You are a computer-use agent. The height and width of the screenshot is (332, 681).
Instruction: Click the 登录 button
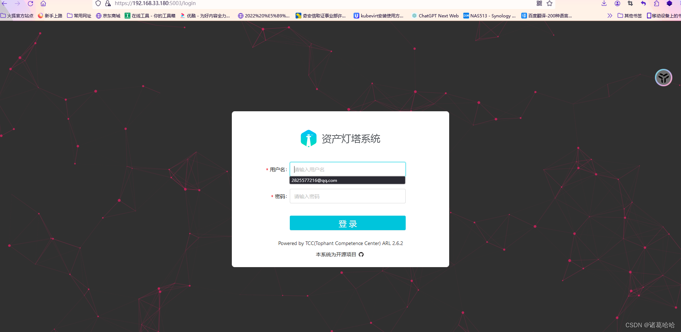[348, 223]
